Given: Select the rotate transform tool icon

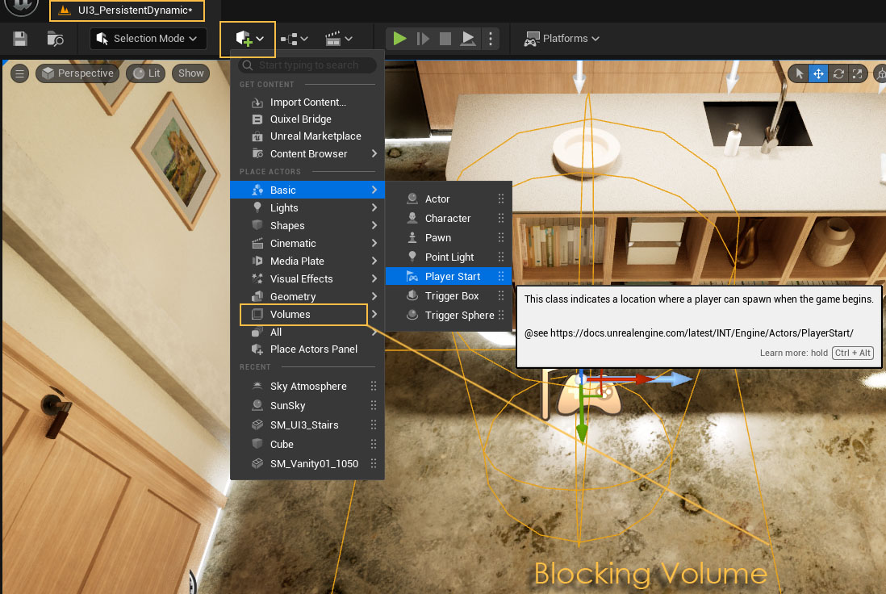Looking at the screenshot, I should pos(838,73).
